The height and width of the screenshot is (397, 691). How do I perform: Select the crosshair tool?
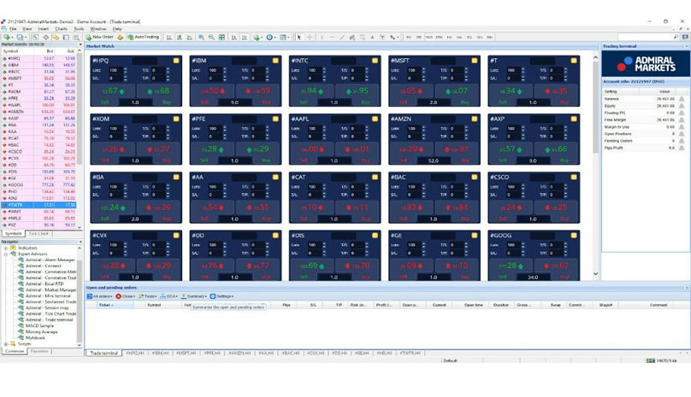(310, 38)
